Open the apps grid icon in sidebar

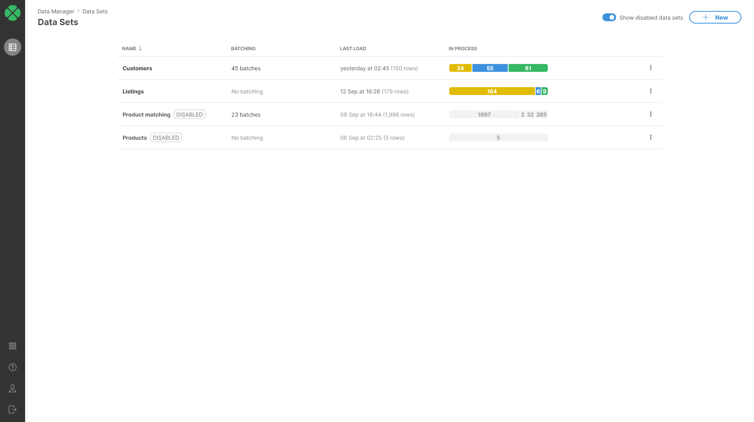click(12, 346)
